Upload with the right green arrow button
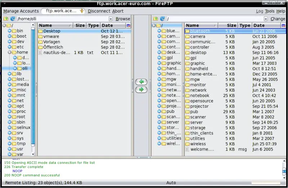Screen dimensions: 288x188 point(141,90)
